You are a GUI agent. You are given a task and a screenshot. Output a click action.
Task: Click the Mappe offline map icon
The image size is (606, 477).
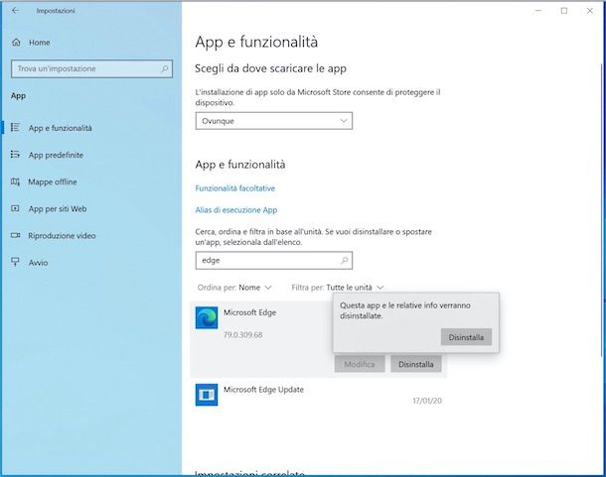[x=15, y=181]
